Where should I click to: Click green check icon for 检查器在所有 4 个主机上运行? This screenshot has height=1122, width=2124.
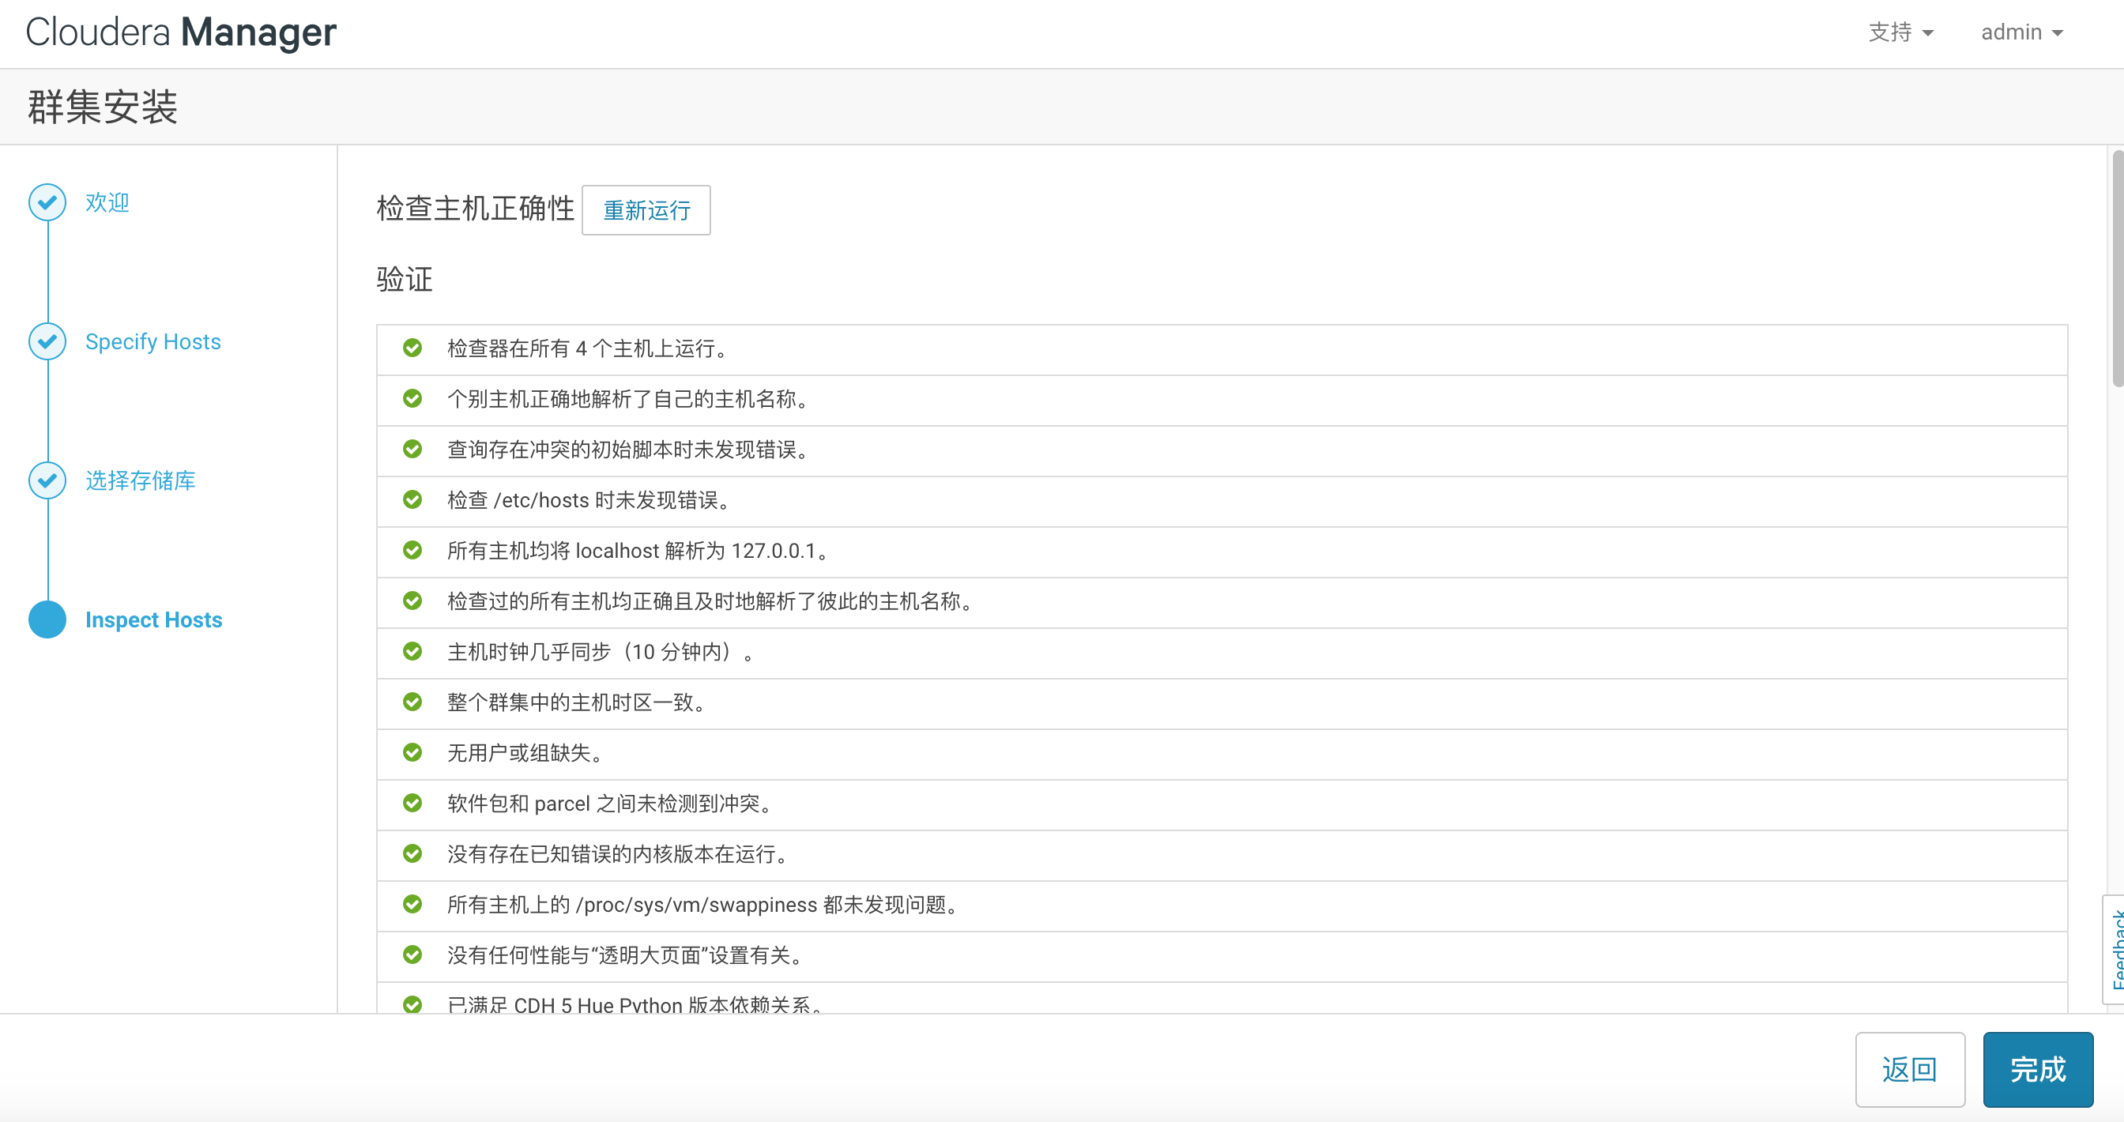point(412,348)
